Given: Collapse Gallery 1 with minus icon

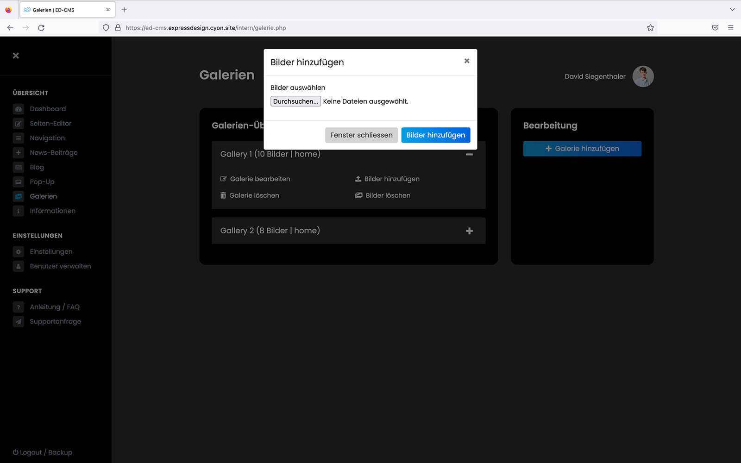Looking at the screenshot, I should tap(469, 154).
